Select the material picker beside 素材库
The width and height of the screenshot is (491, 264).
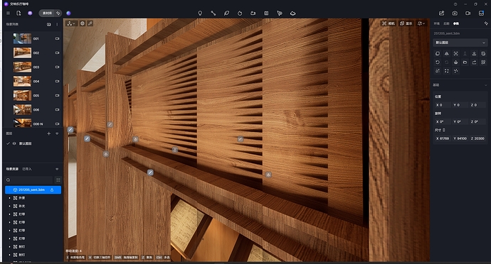58,13
